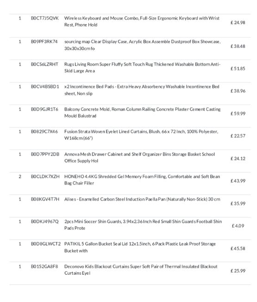Click price £ 24.98
The image size is (257, 302).
[238, 23]
